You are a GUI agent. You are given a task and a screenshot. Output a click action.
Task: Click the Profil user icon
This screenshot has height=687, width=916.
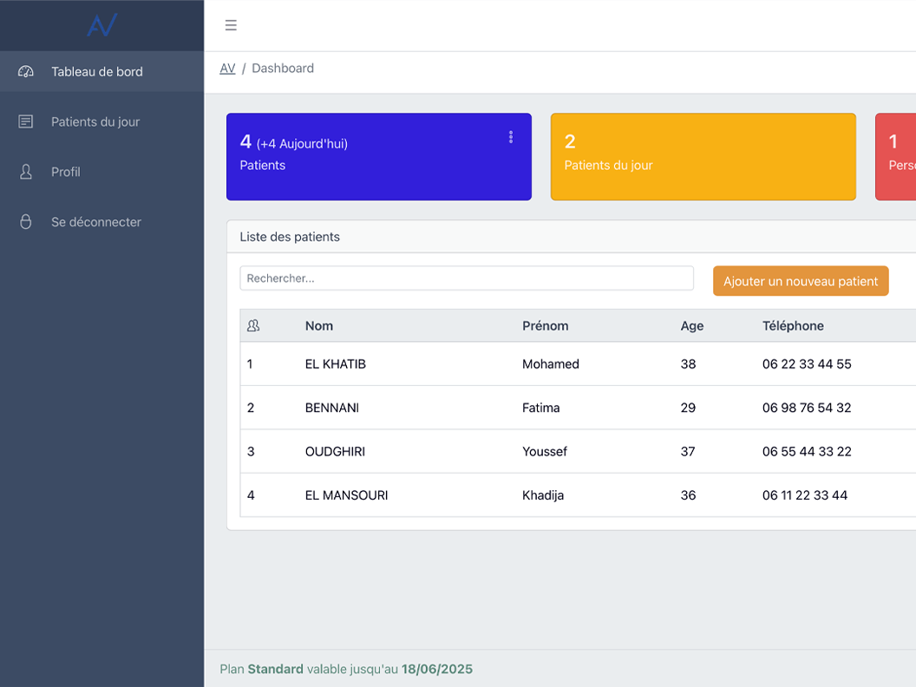[26, 172]
